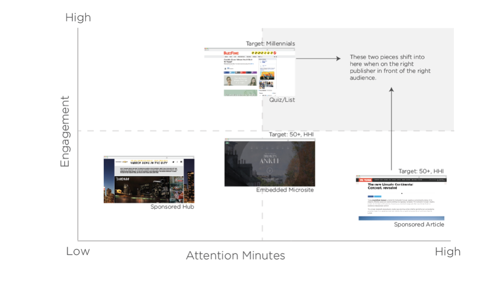Click the 'Sponsored Article' caption
This screenshot has height=281, width=493.
[418, 225]
